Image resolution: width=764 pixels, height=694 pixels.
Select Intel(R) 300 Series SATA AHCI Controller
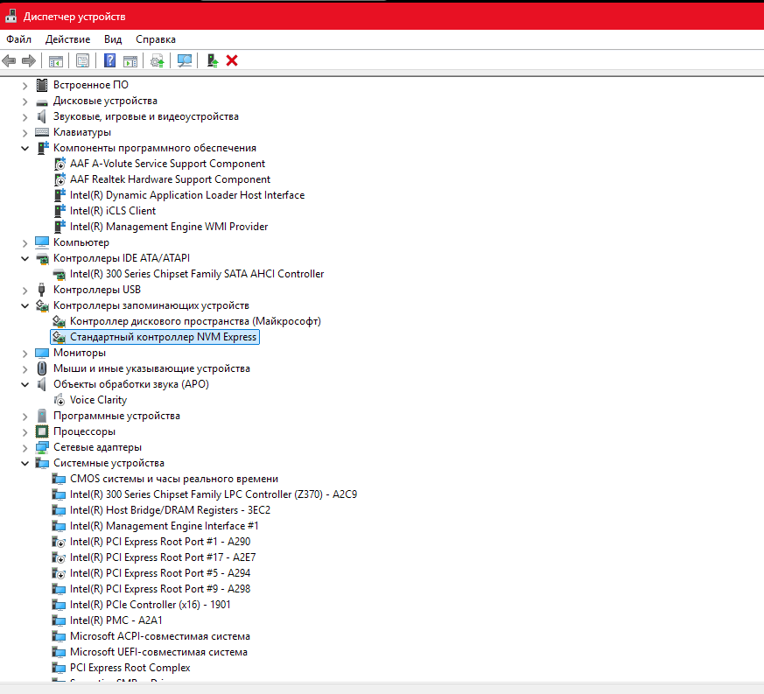click(x=196, y=274)
